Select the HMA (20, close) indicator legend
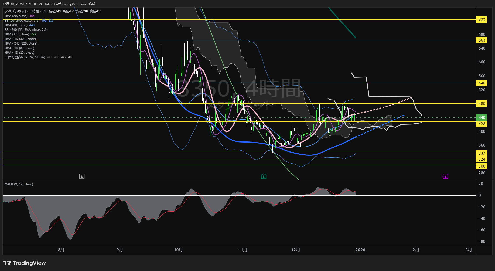This screenshot has height=271, width=495. coord(16,16)
